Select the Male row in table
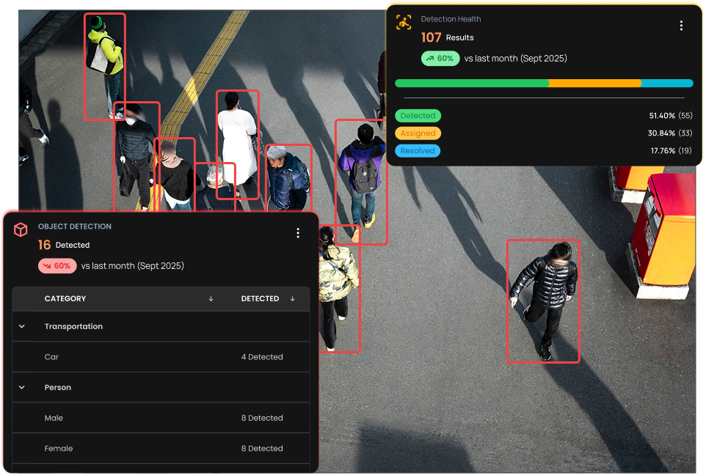Viewport: 706px width, 475px height. 160,418
